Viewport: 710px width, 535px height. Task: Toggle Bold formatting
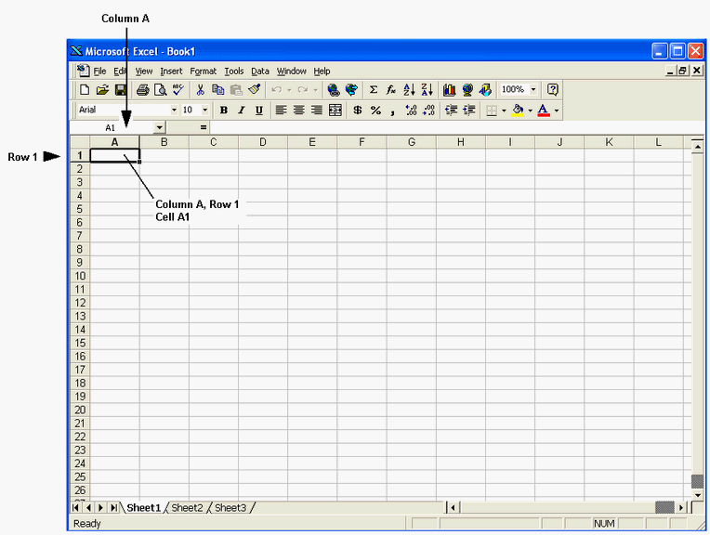coord(223,110)
